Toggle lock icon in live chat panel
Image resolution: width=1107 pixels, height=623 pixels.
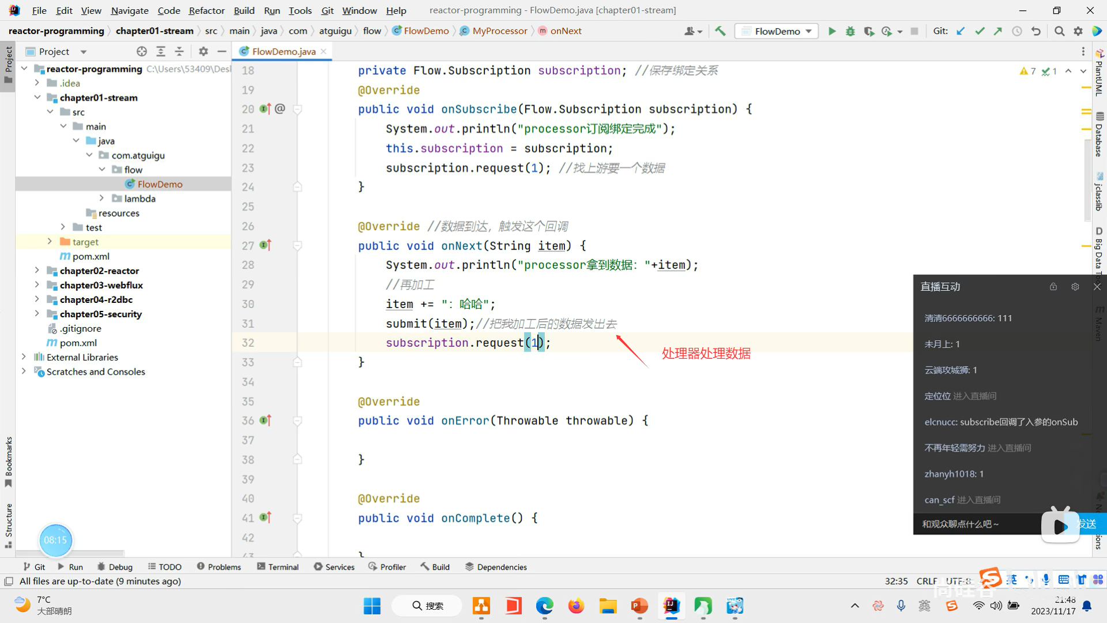1053,287
